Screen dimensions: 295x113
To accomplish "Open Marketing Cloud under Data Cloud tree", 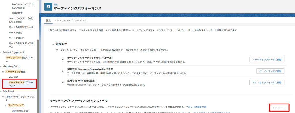I will point(20,111).
